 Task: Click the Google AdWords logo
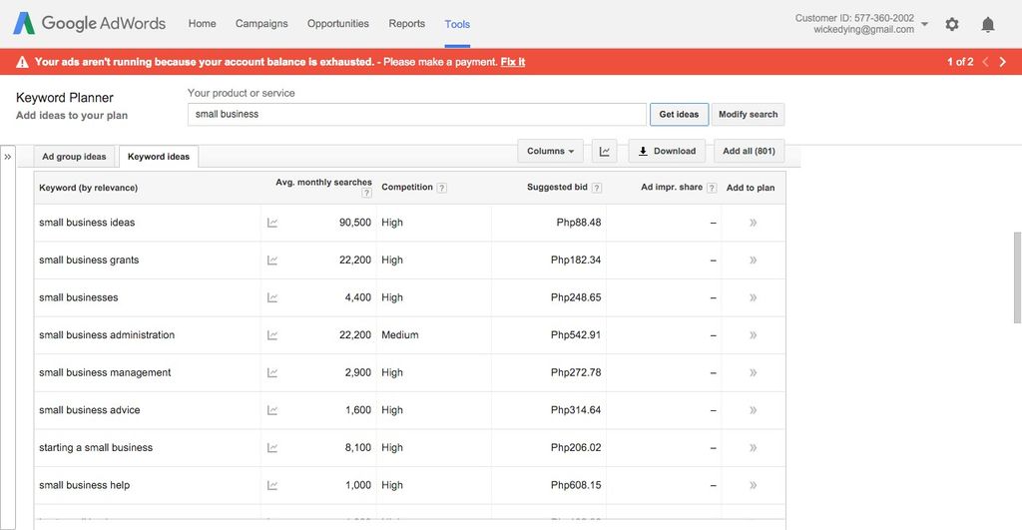(89, 24)
